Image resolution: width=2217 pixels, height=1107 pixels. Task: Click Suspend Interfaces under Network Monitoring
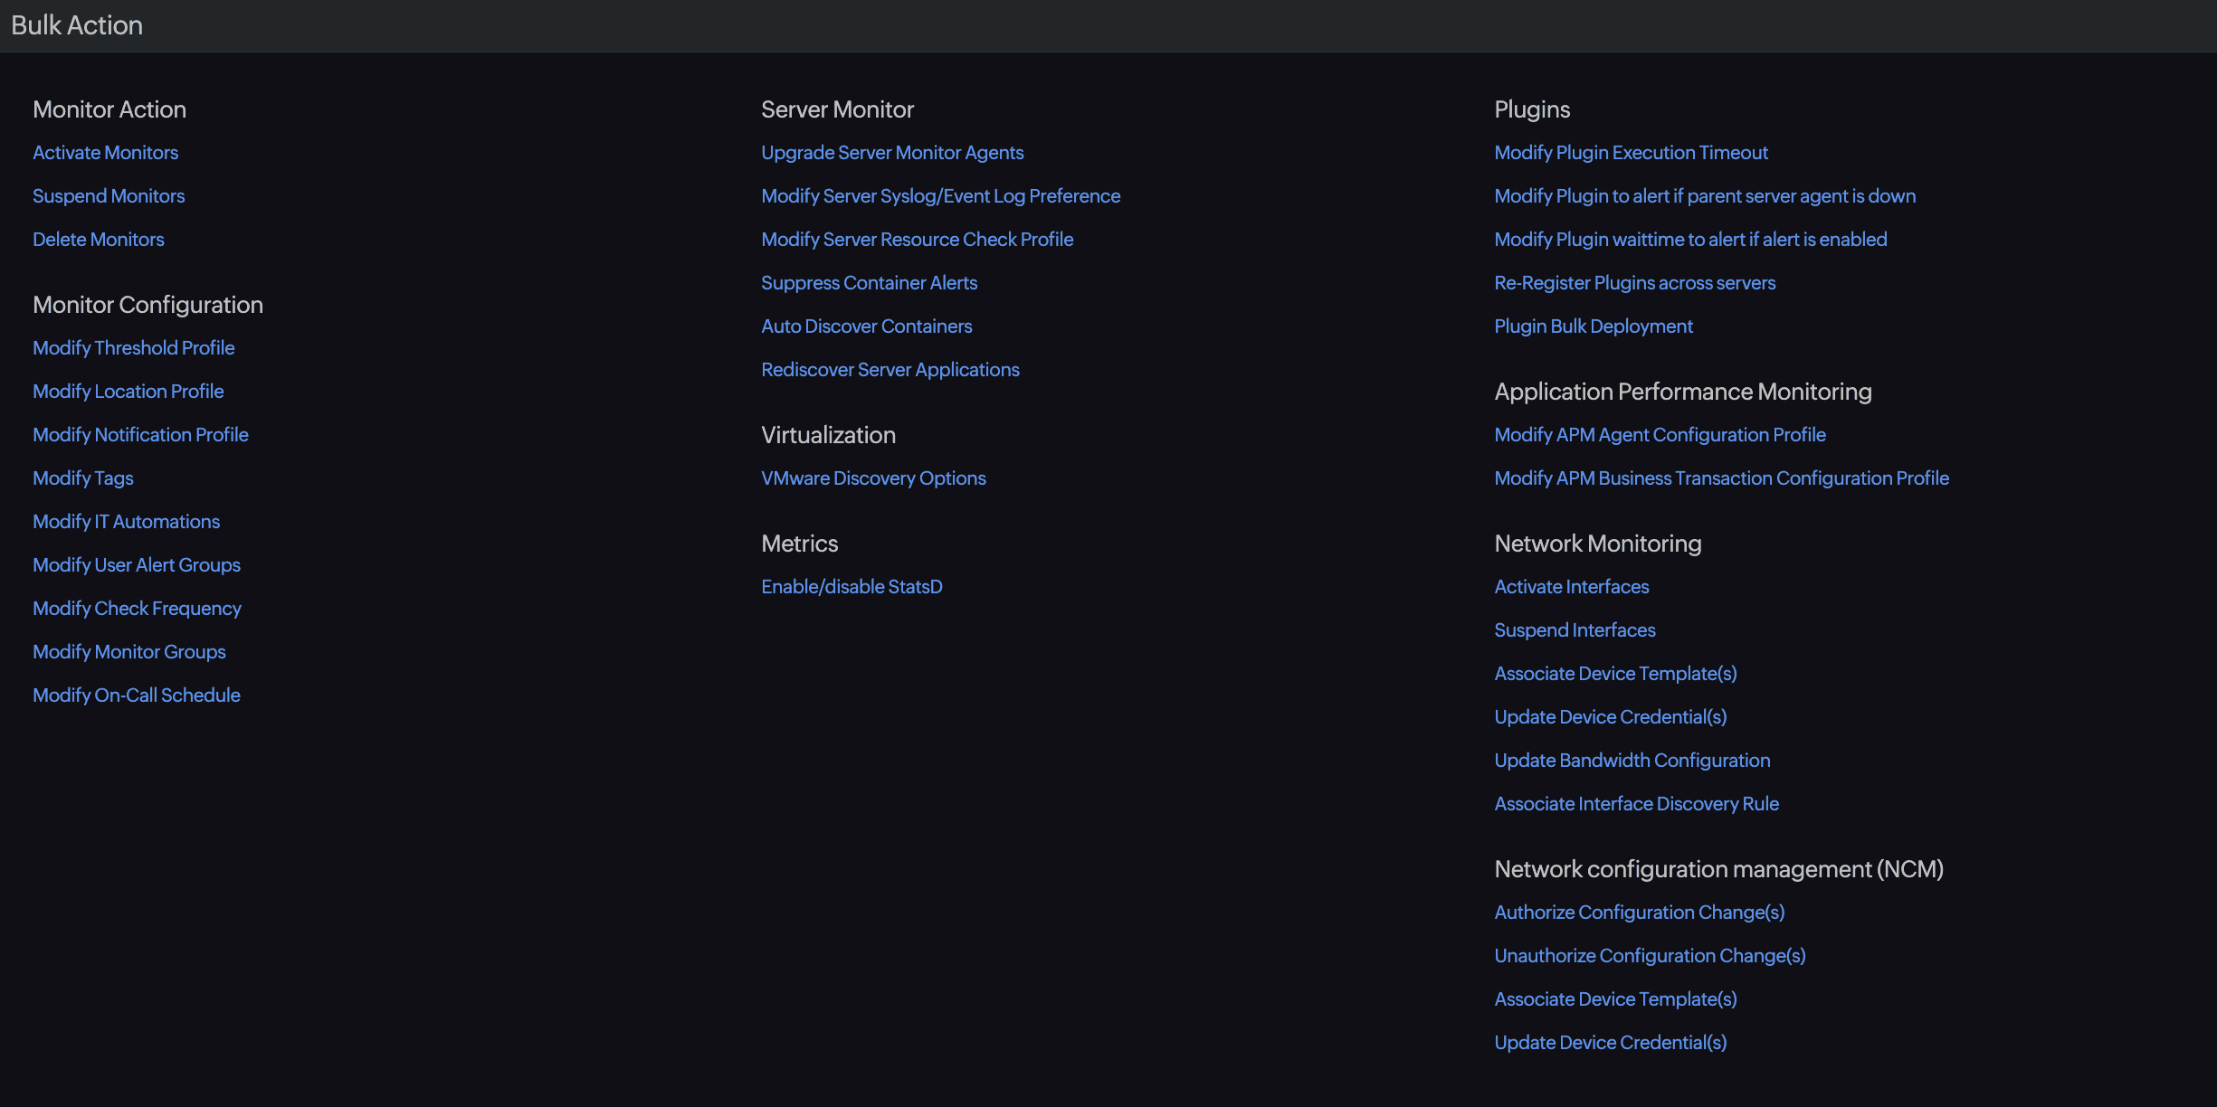(x=1575, y=630)
